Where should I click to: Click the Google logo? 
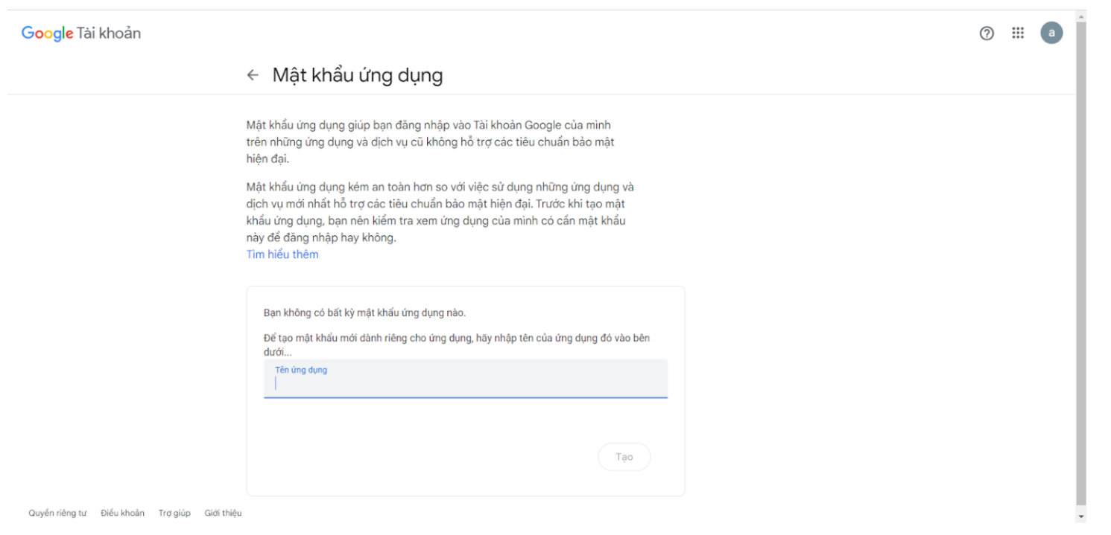click(47, 33)
